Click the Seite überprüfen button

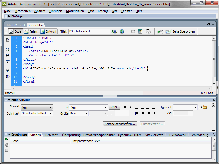click(183, 31)
